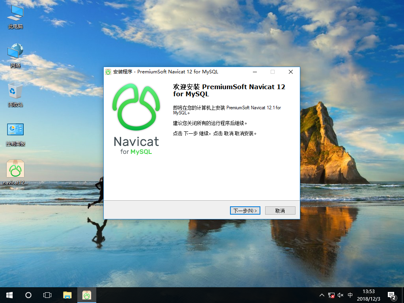Click the network status tray icon

331,295
